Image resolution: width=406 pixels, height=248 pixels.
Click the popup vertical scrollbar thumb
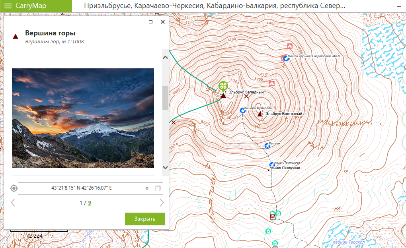tap(165, 97)
